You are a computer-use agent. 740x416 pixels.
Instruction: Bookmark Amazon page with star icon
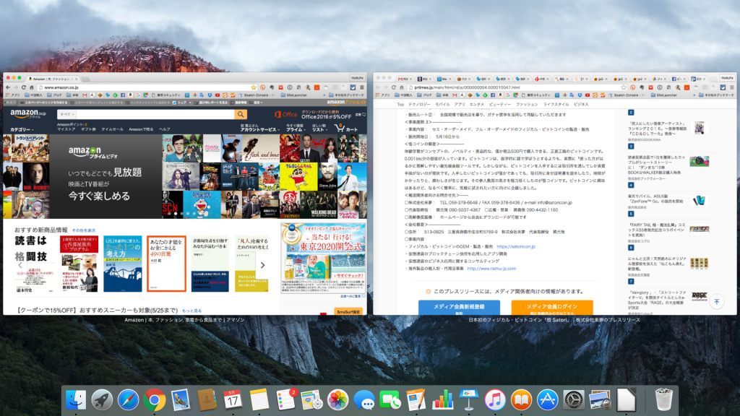tap(254, 87)
